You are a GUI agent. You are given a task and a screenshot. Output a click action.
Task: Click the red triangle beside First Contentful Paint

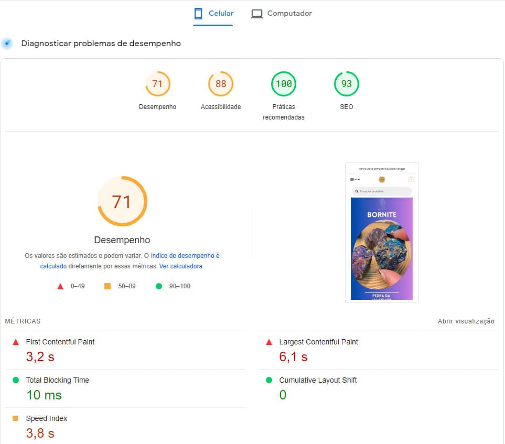coord(16,341)
